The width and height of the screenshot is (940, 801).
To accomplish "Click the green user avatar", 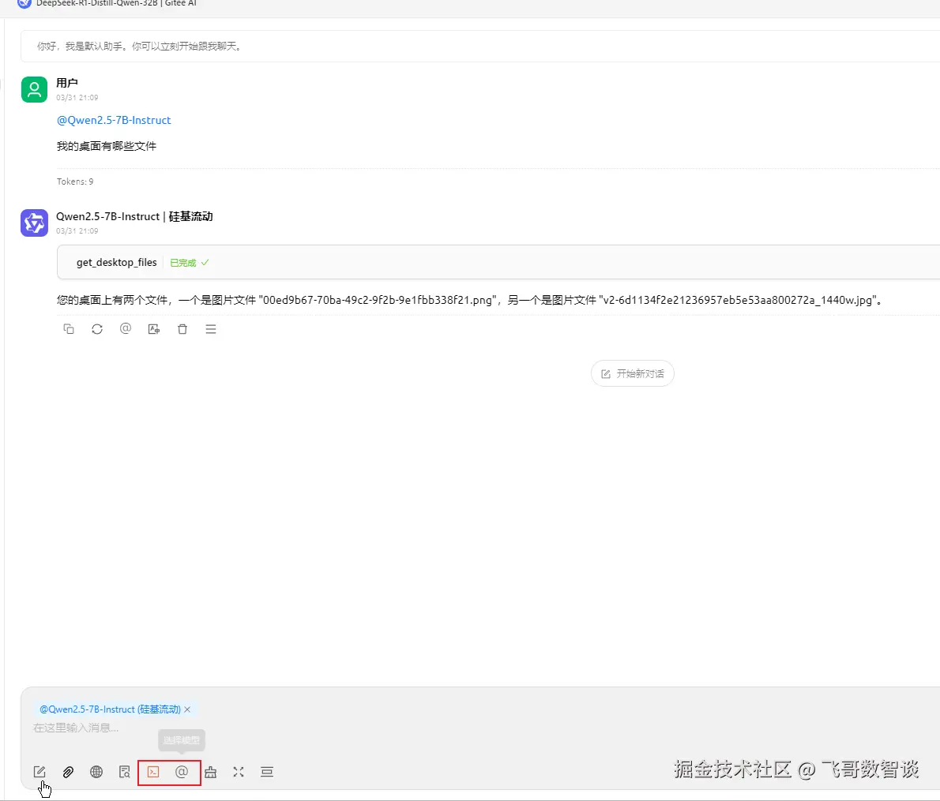I will pyautogui.click(x=34, y=89).
